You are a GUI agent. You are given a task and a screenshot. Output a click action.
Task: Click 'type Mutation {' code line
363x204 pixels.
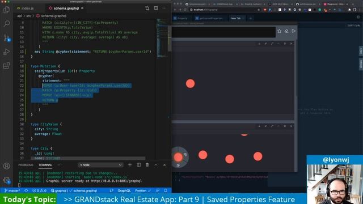[45, 66]
